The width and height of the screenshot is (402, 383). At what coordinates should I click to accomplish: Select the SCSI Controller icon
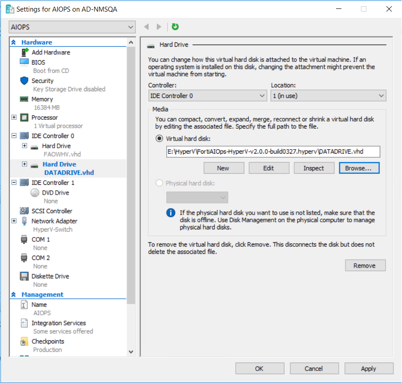(25, 211)
